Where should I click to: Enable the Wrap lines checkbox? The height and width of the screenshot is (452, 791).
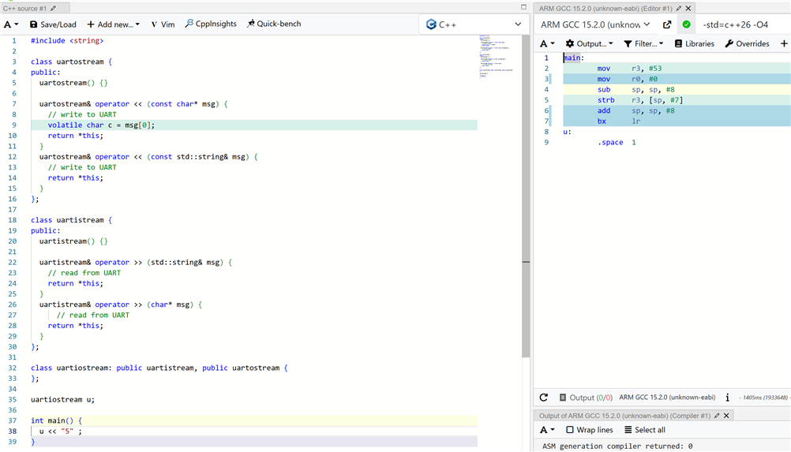(570, 430)
